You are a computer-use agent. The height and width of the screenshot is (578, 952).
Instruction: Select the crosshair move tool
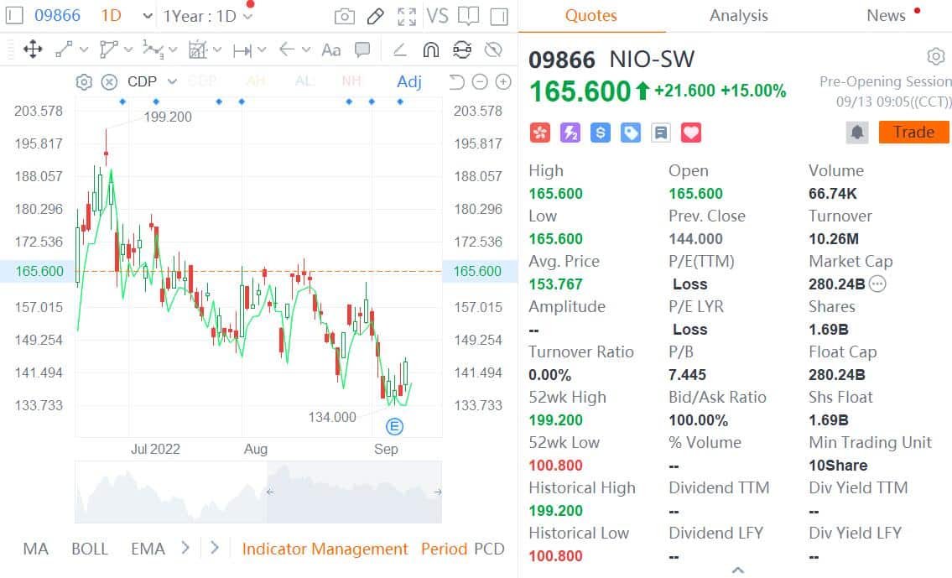(32, 49)
